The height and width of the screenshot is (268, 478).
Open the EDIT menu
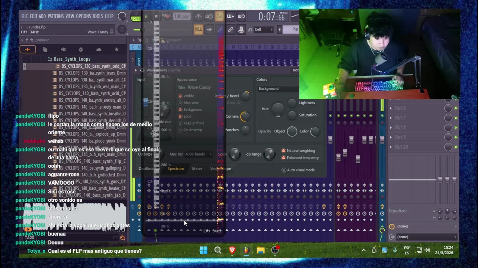click(x=34, y=16)
